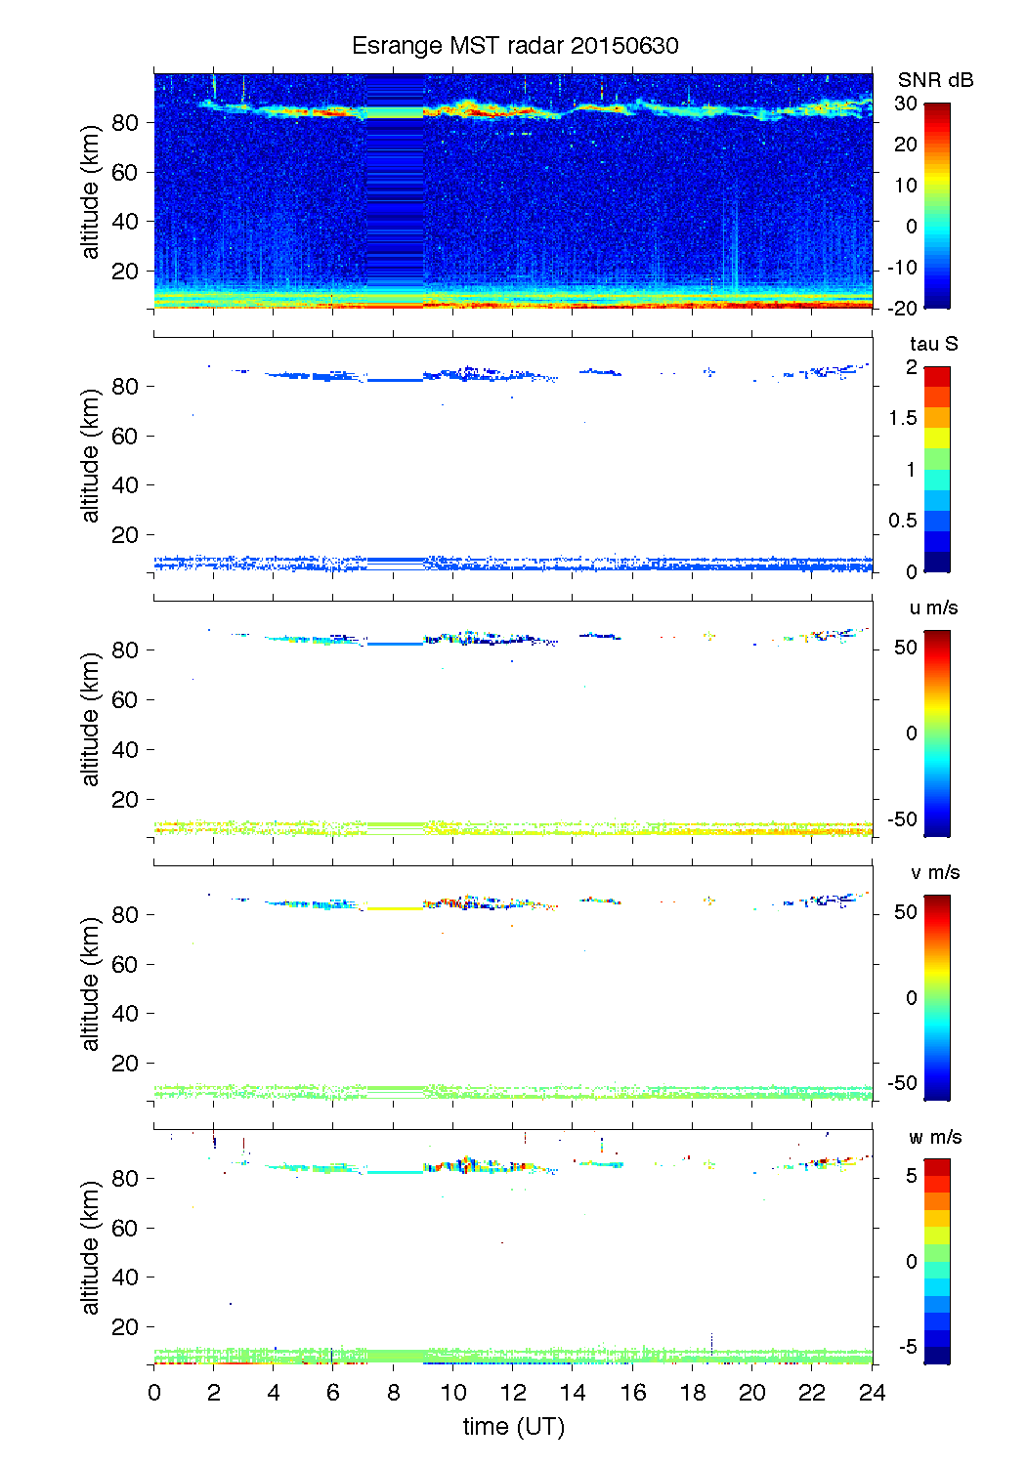Click the 0 tick label on time axis
The width and height of the screenshot is (1027, 1466).
tap(154, 1393)
